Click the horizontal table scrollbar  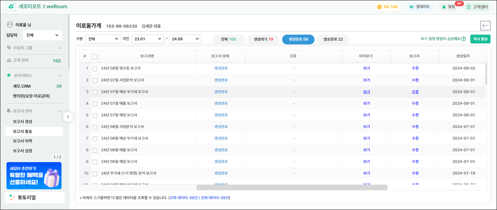tap(292, 187)
